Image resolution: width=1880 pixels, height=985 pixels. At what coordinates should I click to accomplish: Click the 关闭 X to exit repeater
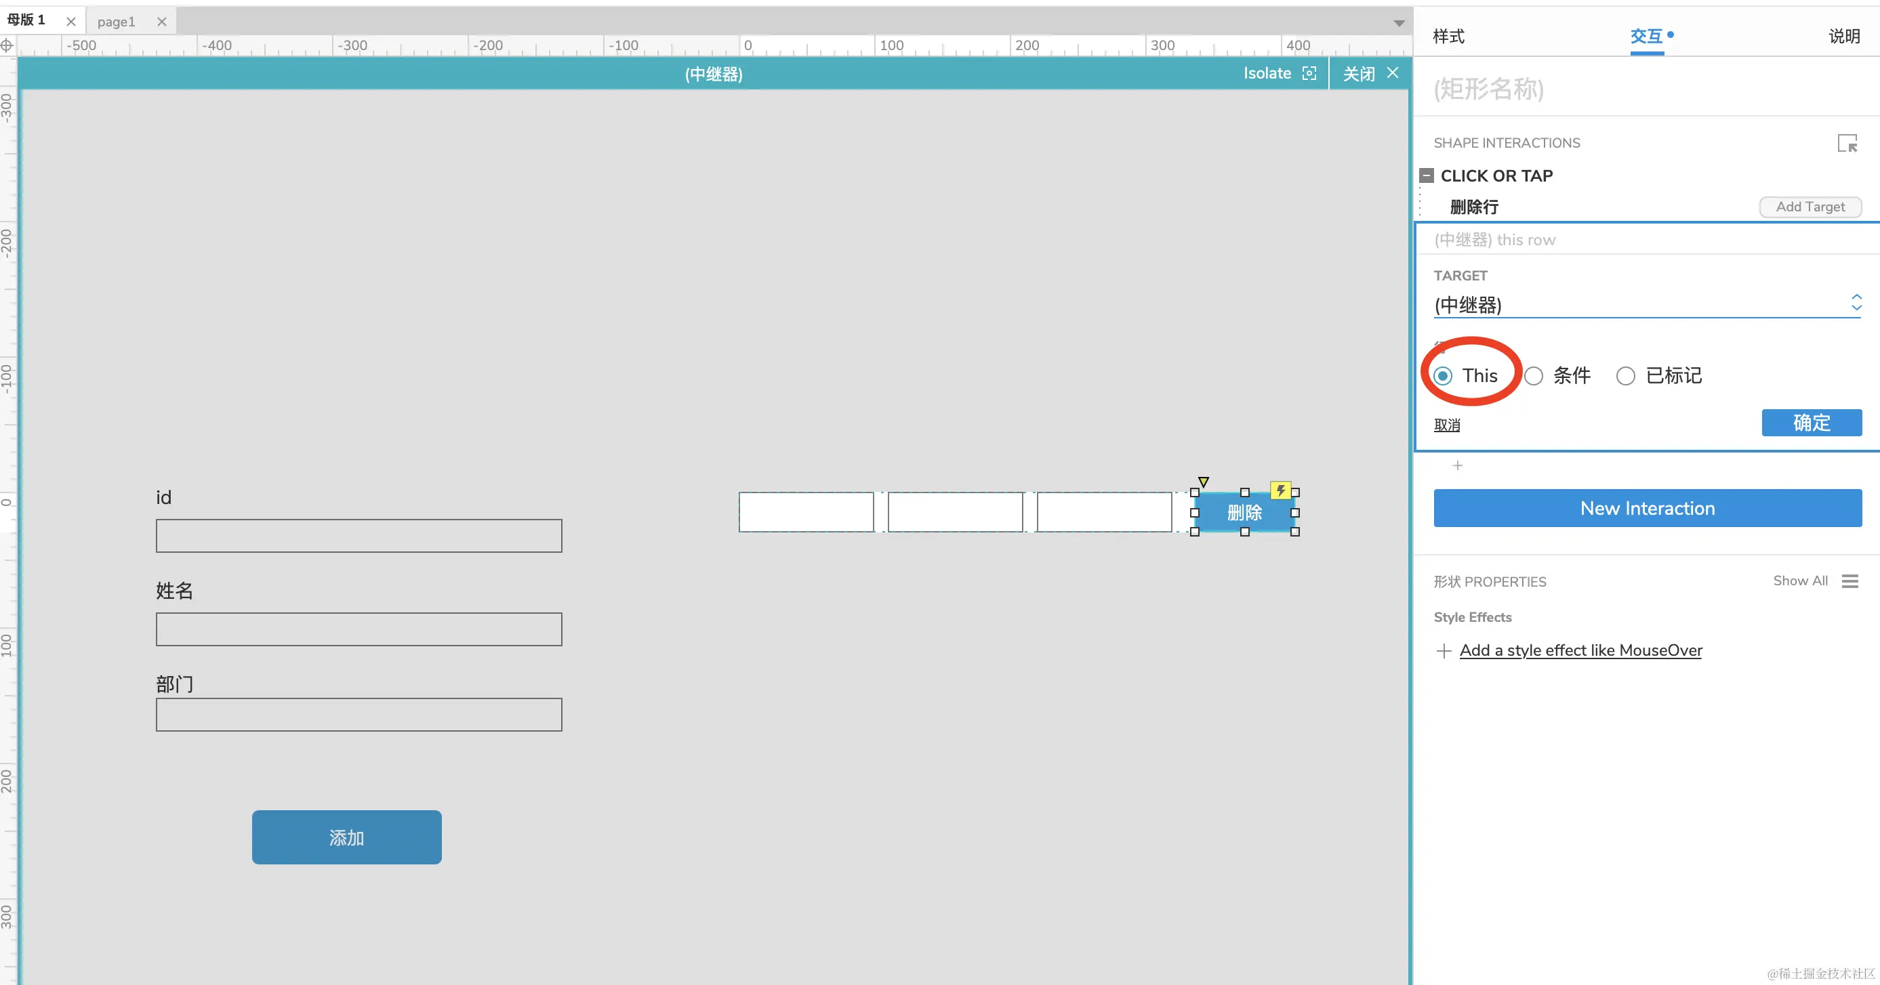[1393, 73]
